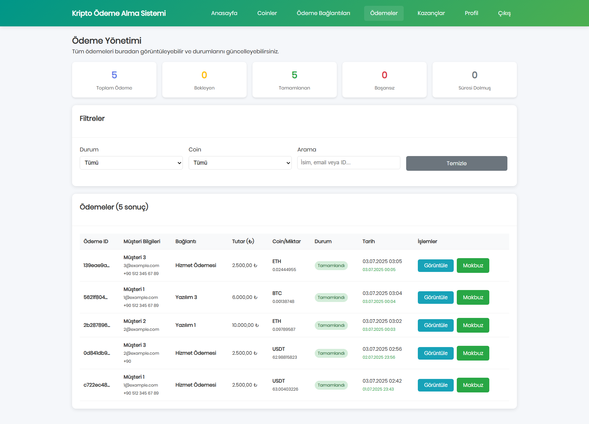
Task: Open Makbuz for payment c722ec48
Action: [473, 385]
